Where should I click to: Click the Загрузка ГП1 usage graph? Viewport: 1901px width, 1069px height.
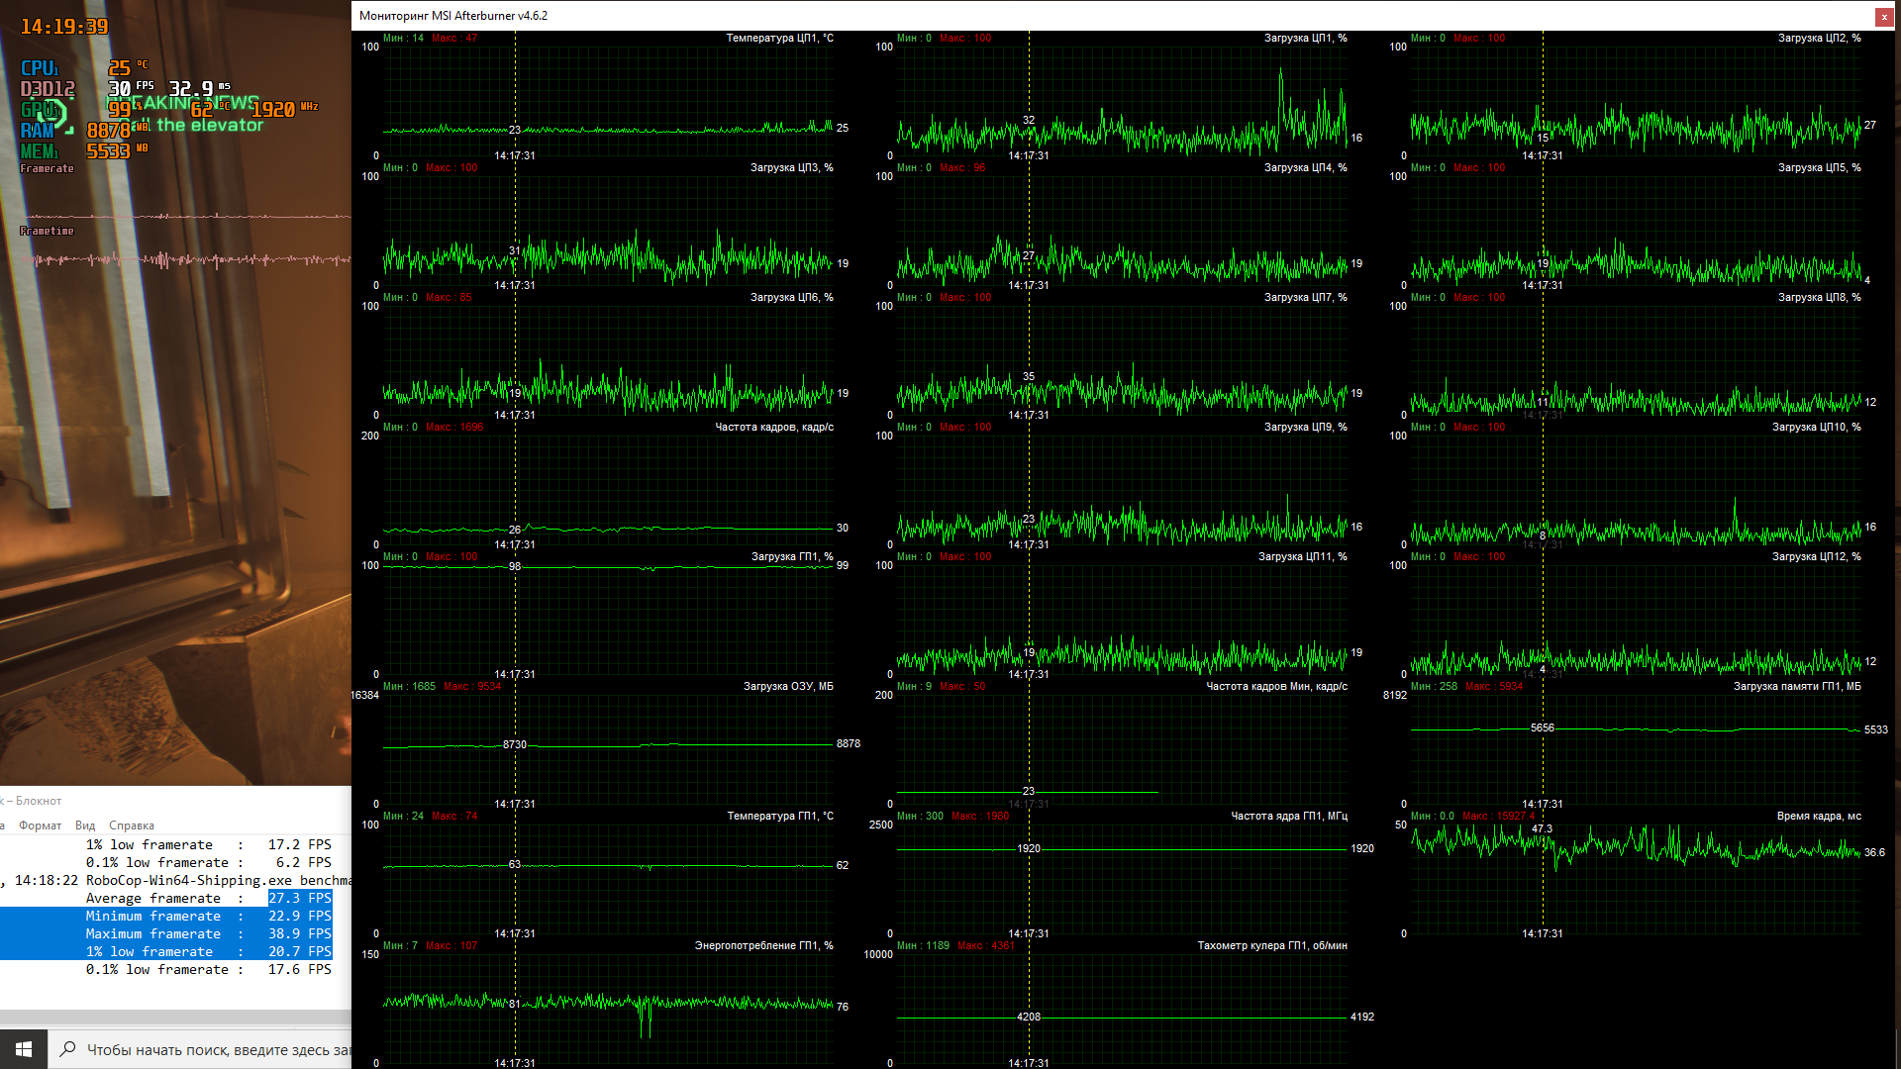coord(608,619)
